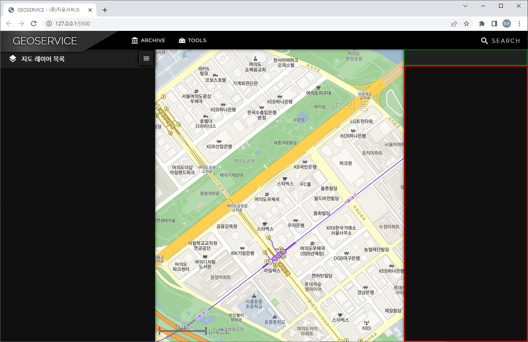Screen dimensions: 528x342
Task: Go forward using browser forward arrow
Action: 21,24
